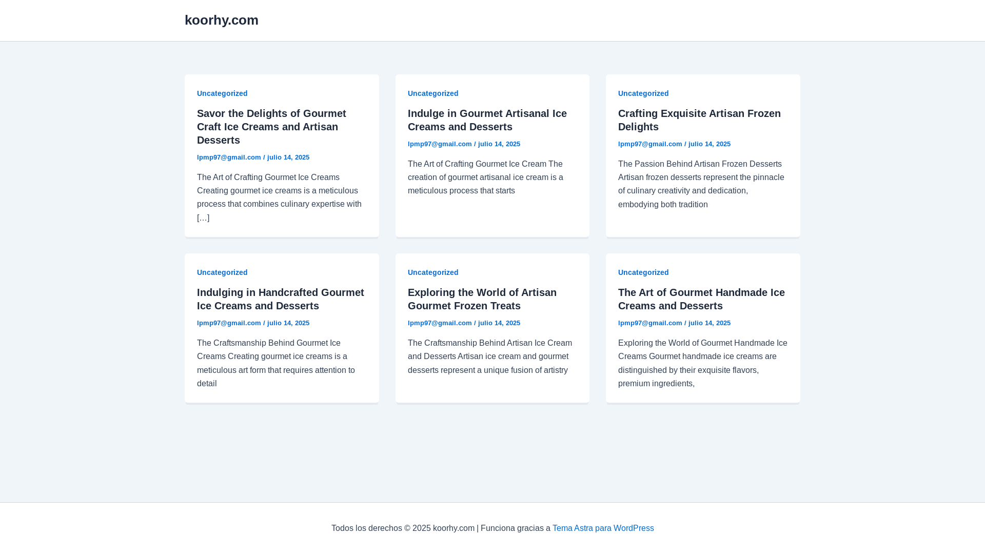Open 'Exploring the World of Artisan Gourmet' post
Screen dimensions: 985x554
(x=482, y=299)
